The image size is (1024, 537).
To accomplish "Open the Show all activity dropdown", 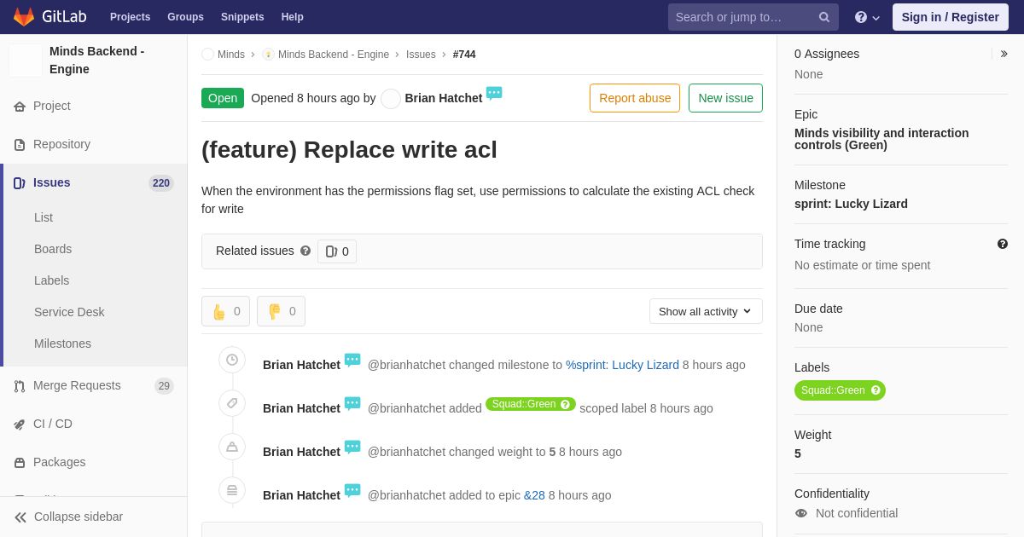I will click(706, 311).
